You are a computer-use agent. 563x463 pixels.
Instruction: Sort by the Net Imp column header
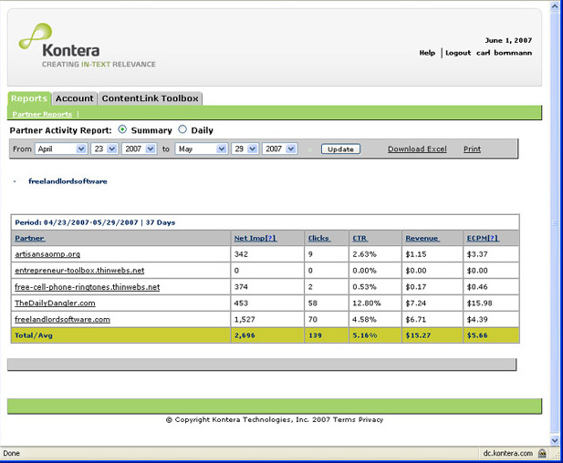(255, 238)
